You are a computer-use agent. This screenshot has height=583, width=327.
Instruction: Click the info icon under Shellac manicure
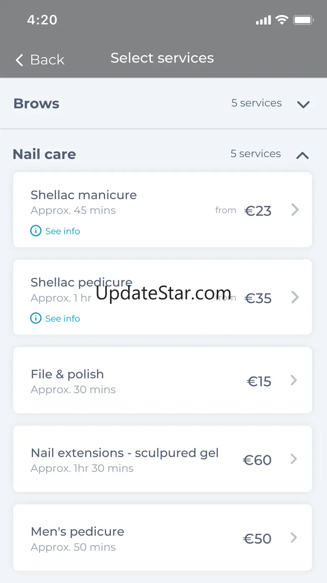click(x=36, y=231)
